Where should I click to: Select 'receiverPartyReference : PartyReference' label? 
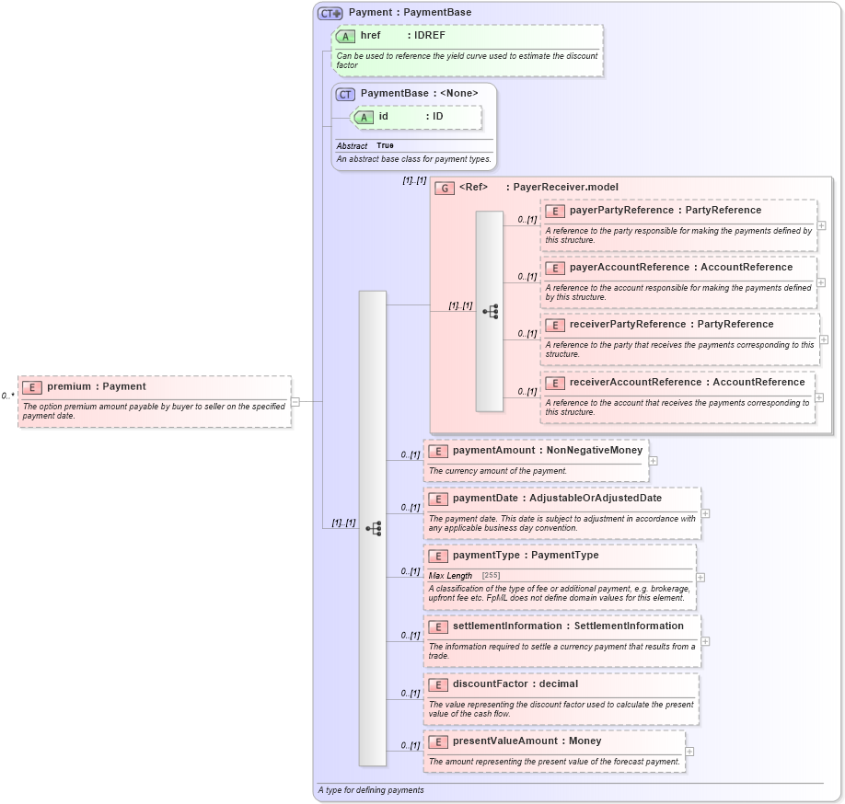point(671,324)
